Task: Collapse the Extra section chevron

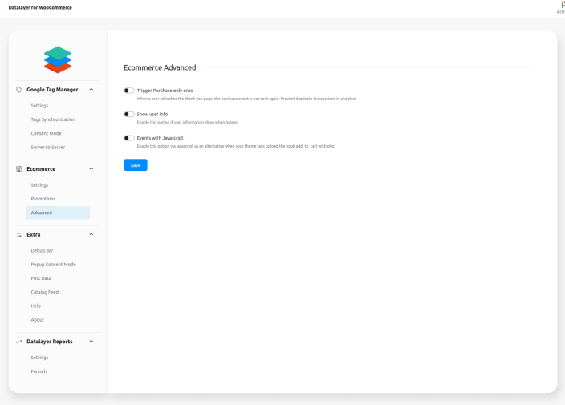Action: point(91,234)
